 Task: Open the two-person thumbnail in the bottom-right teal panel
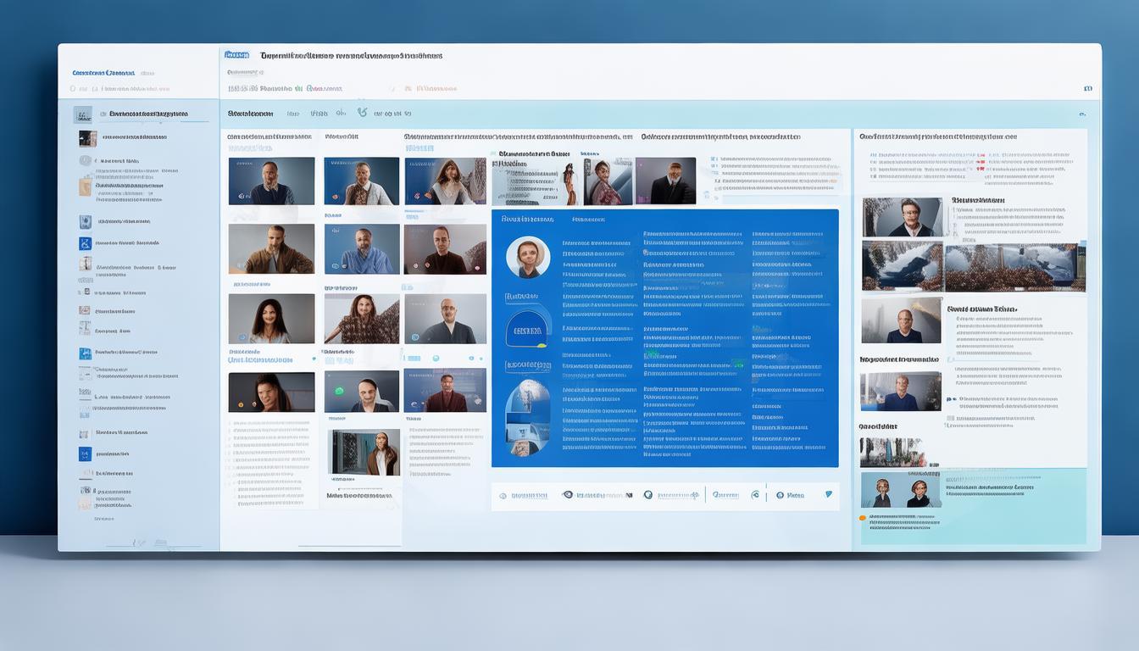901,490
